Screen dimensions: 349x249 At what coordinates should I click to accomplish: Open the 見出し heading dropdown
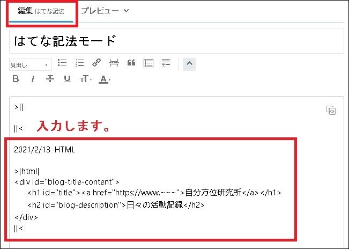click(31, 64)
